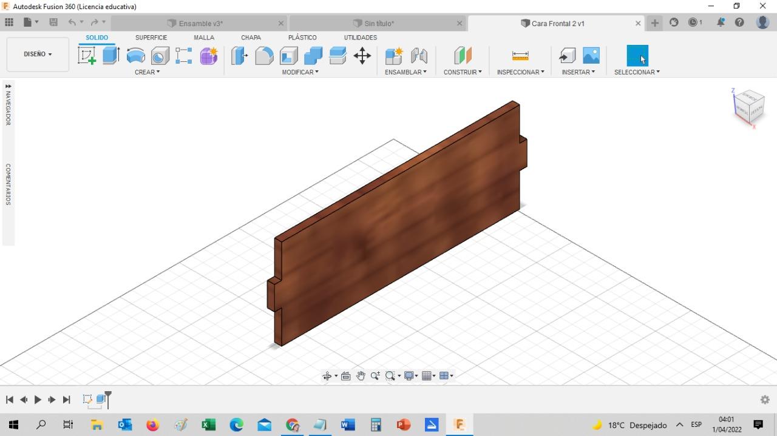Click the Zoom tool
Screen dimensions: 777x436
pos(375,376)
